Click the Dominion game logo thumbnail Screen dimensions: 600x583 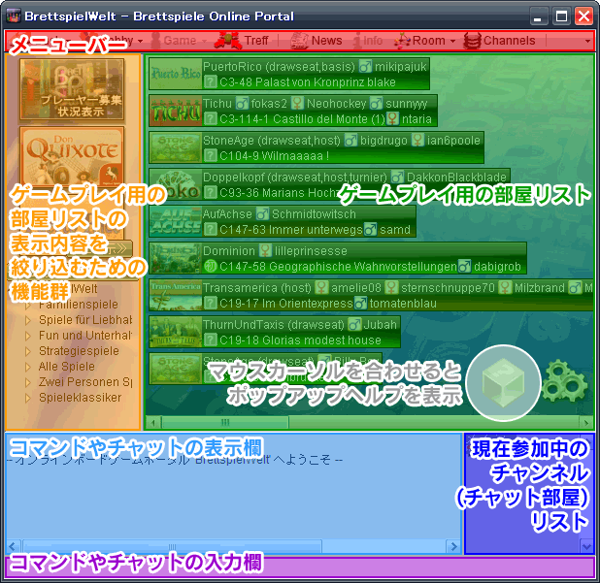click(x=176, y=258)
